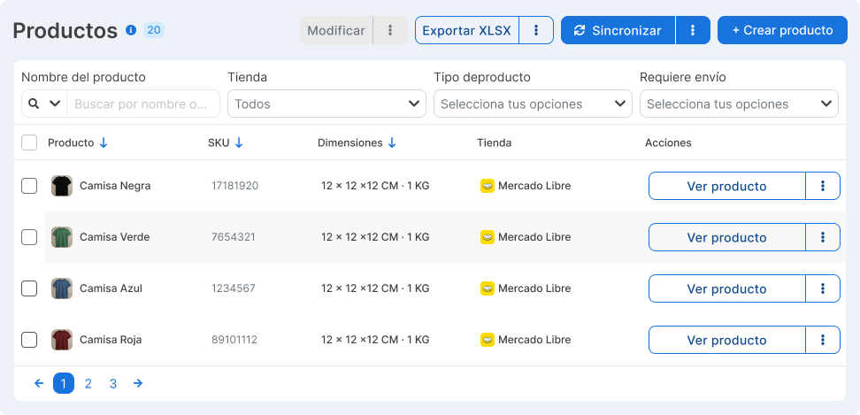Tick the Camisa Azul row checkbox
The height and width of the screenshot is (415, 860).
[x=29, y=288]
